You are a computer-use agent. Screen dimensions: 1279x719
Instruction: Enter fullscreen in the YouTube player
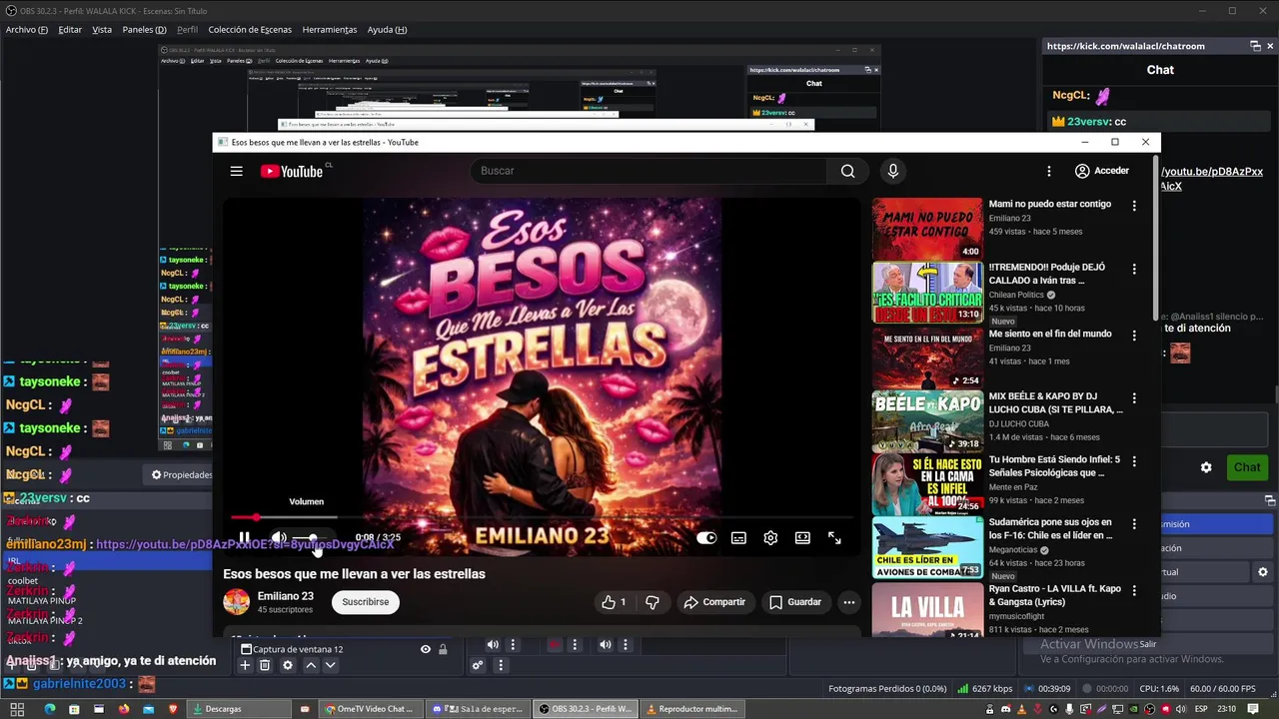tap(834, 538)
